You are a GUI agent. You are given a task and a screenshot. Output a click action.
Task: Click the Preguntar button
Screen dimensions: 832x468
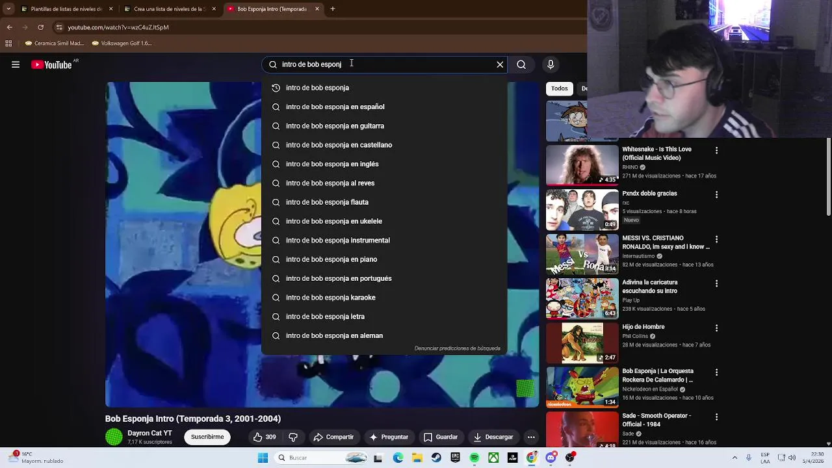tap(389, 437)
